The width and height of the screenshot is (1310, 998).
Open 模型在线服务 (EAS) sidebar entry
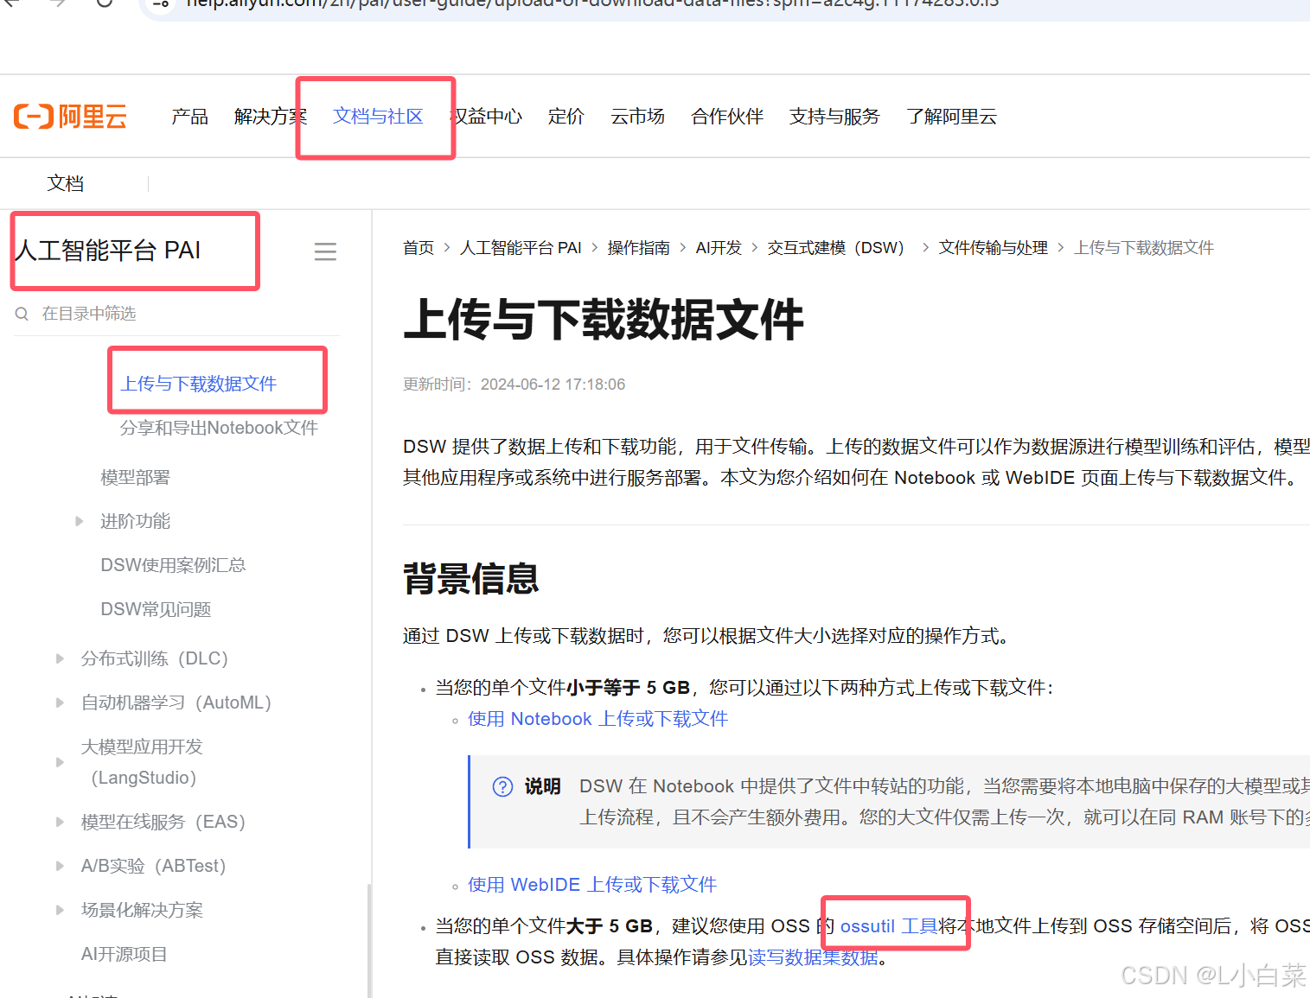coord(163,822)
